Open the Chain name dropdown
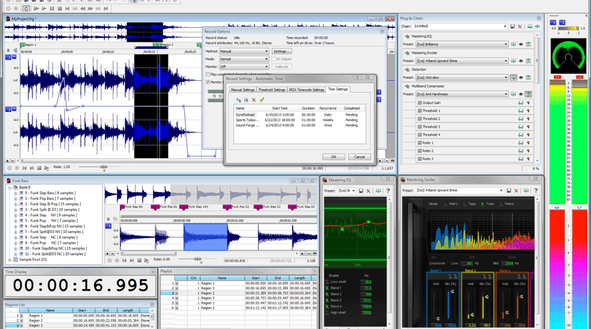This screenshot has width=591, height=329. pos(505,26)
